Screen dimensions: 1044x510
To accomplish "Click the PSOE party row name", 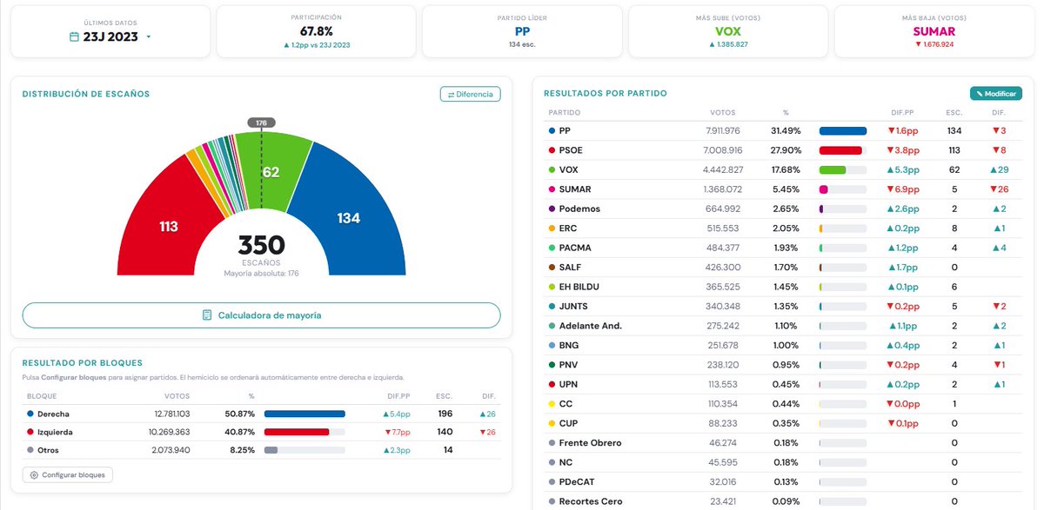I will 571,150.
